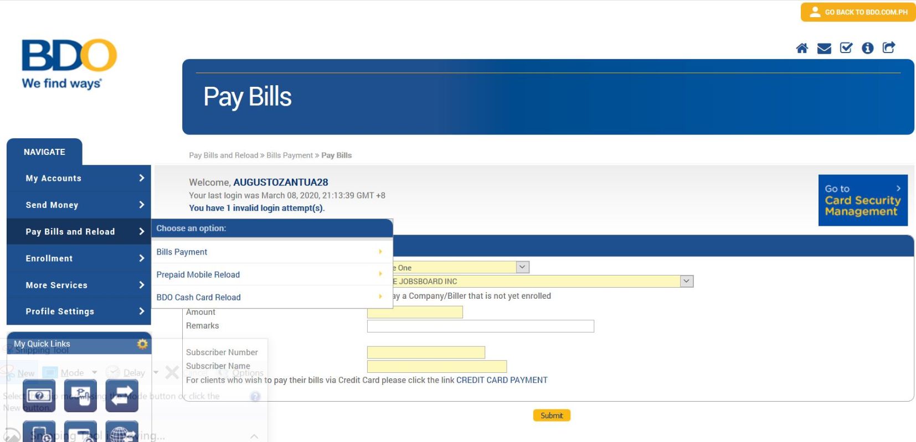
Task: Open the messages envelope icon
Action: (824, 48)
